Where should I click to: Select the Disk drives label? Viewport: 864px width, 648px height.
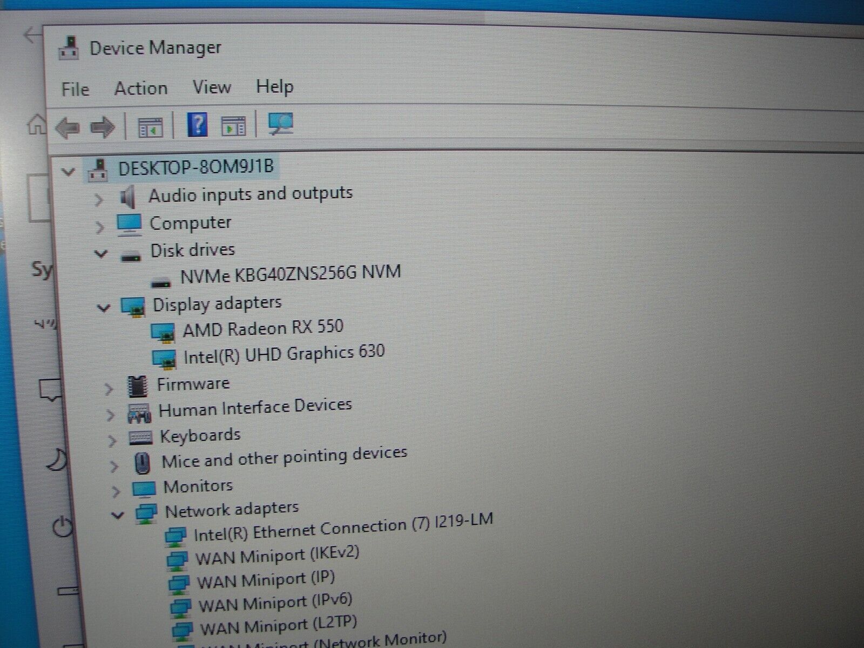[193, 250]
